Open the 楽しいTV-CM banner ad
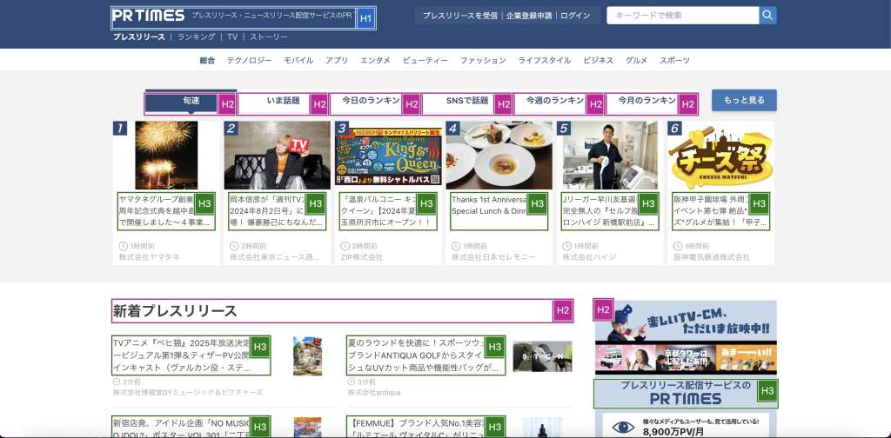891x438 pixels. click(686, 337)
